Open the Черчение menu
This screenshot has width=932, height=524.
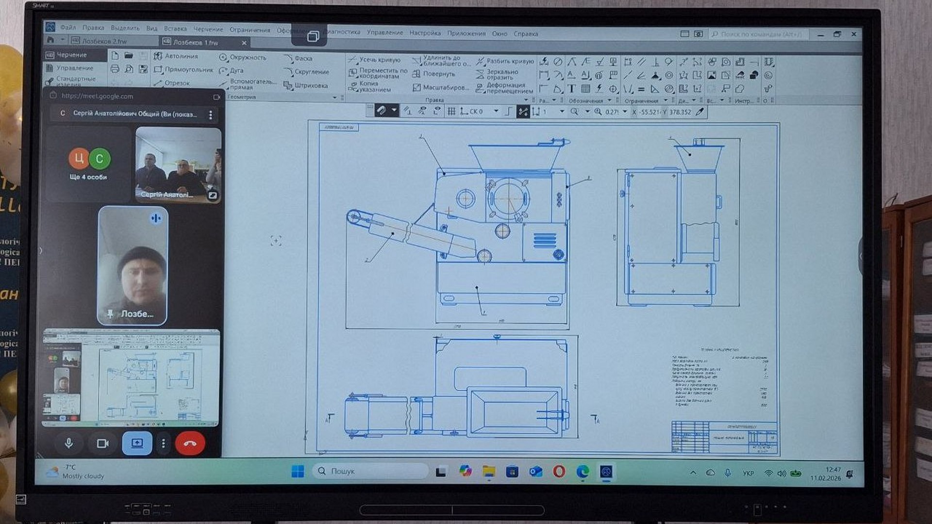208,29
